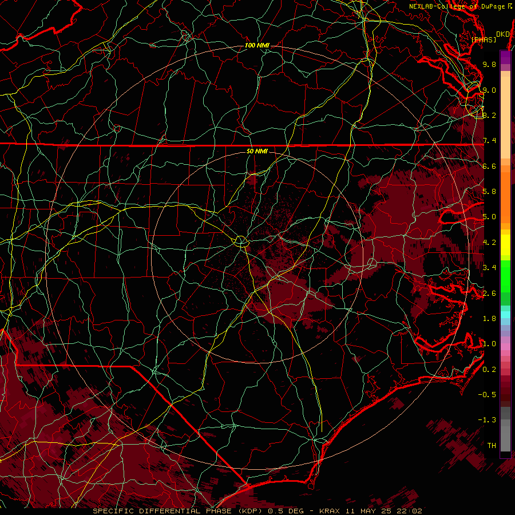The image size is (515, 515).
Task: Click the 9.8 value on the color scale
Action: pyautogui.click(x=489, y=64)
